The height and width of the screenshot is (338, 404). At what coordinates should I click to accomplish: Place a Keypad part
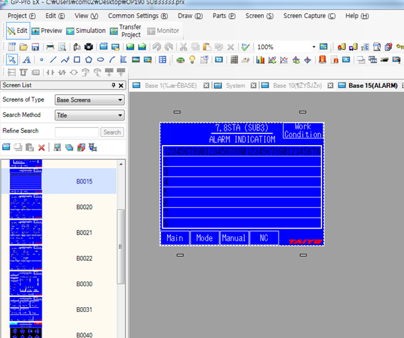[x=234, y=60]
